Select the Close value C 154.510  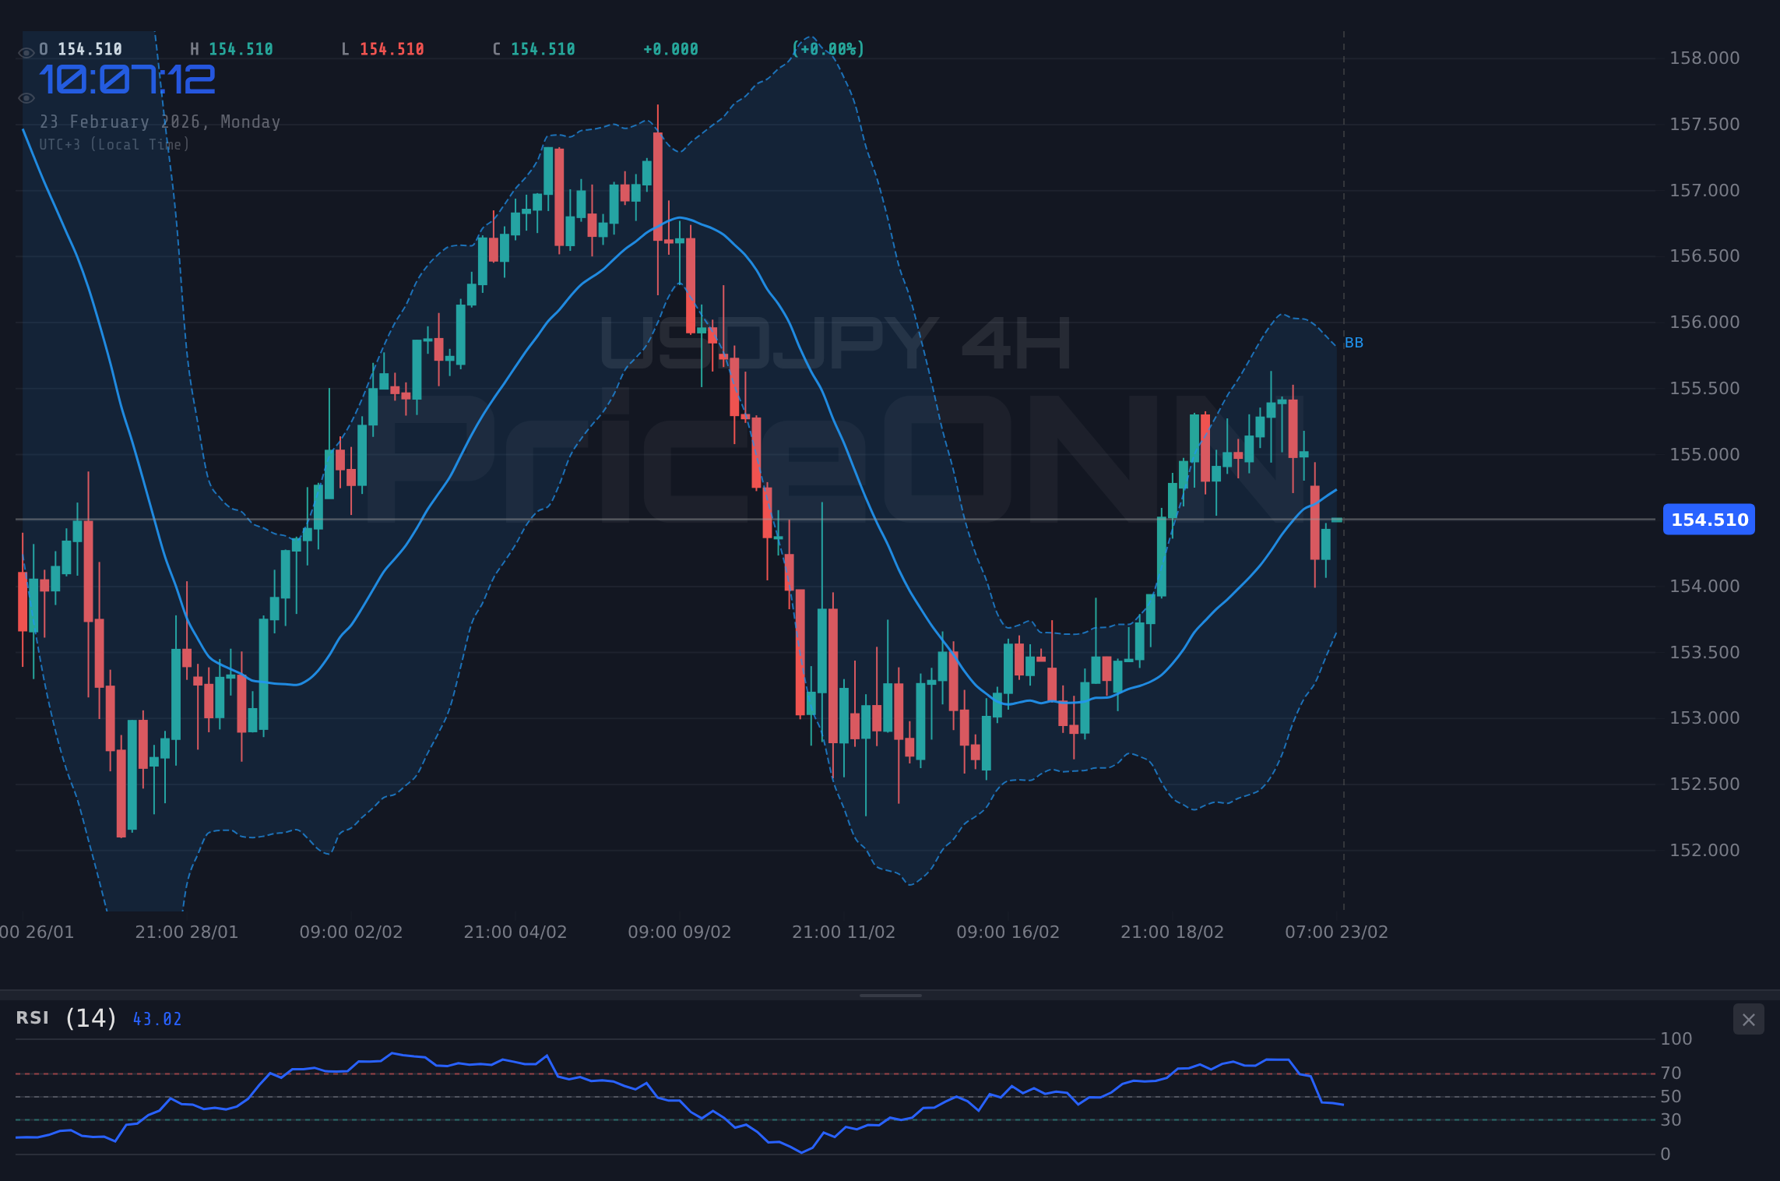pyautogui.click(x=534, y=48)
